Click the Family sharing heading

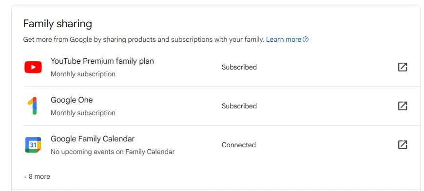coord(58,24)
